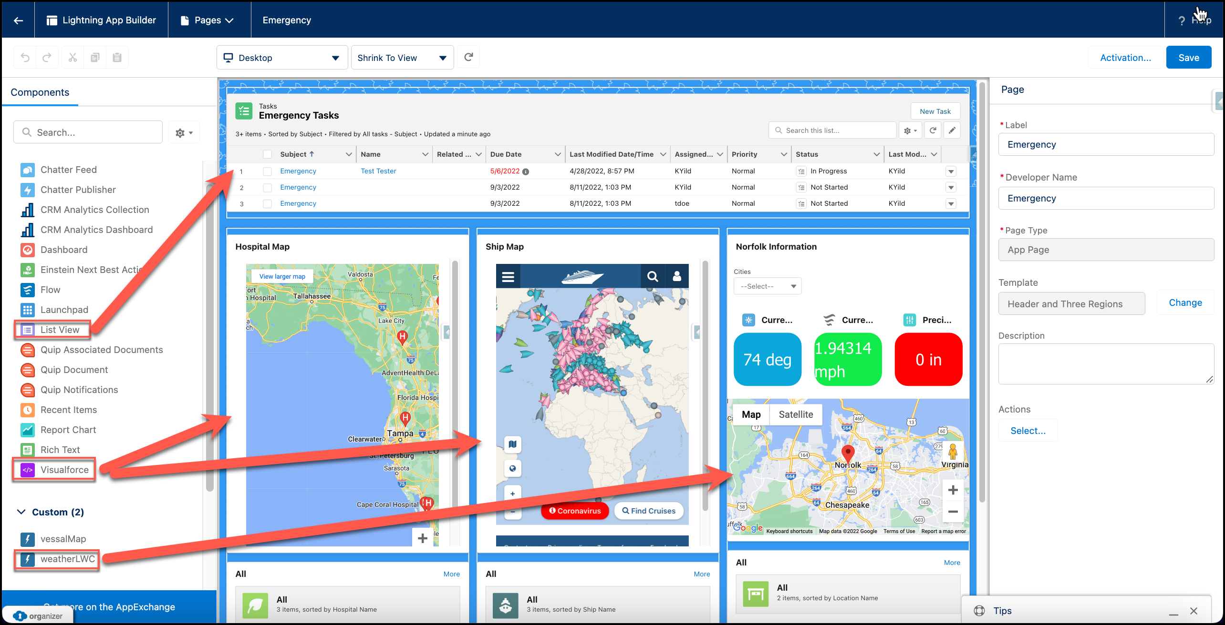Zoom in on the Norfolk map
The image size is (1225, 625).
click(953, 490)
